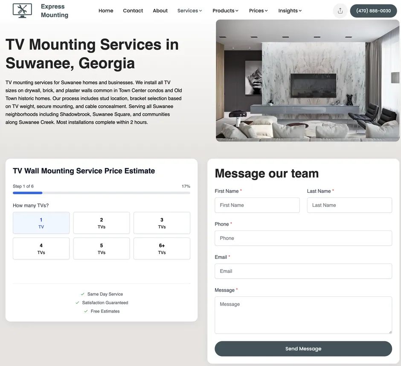The width and height of the screenshot is (401, 366).
Task: Click the share icon button
Action: coord(340,11)
